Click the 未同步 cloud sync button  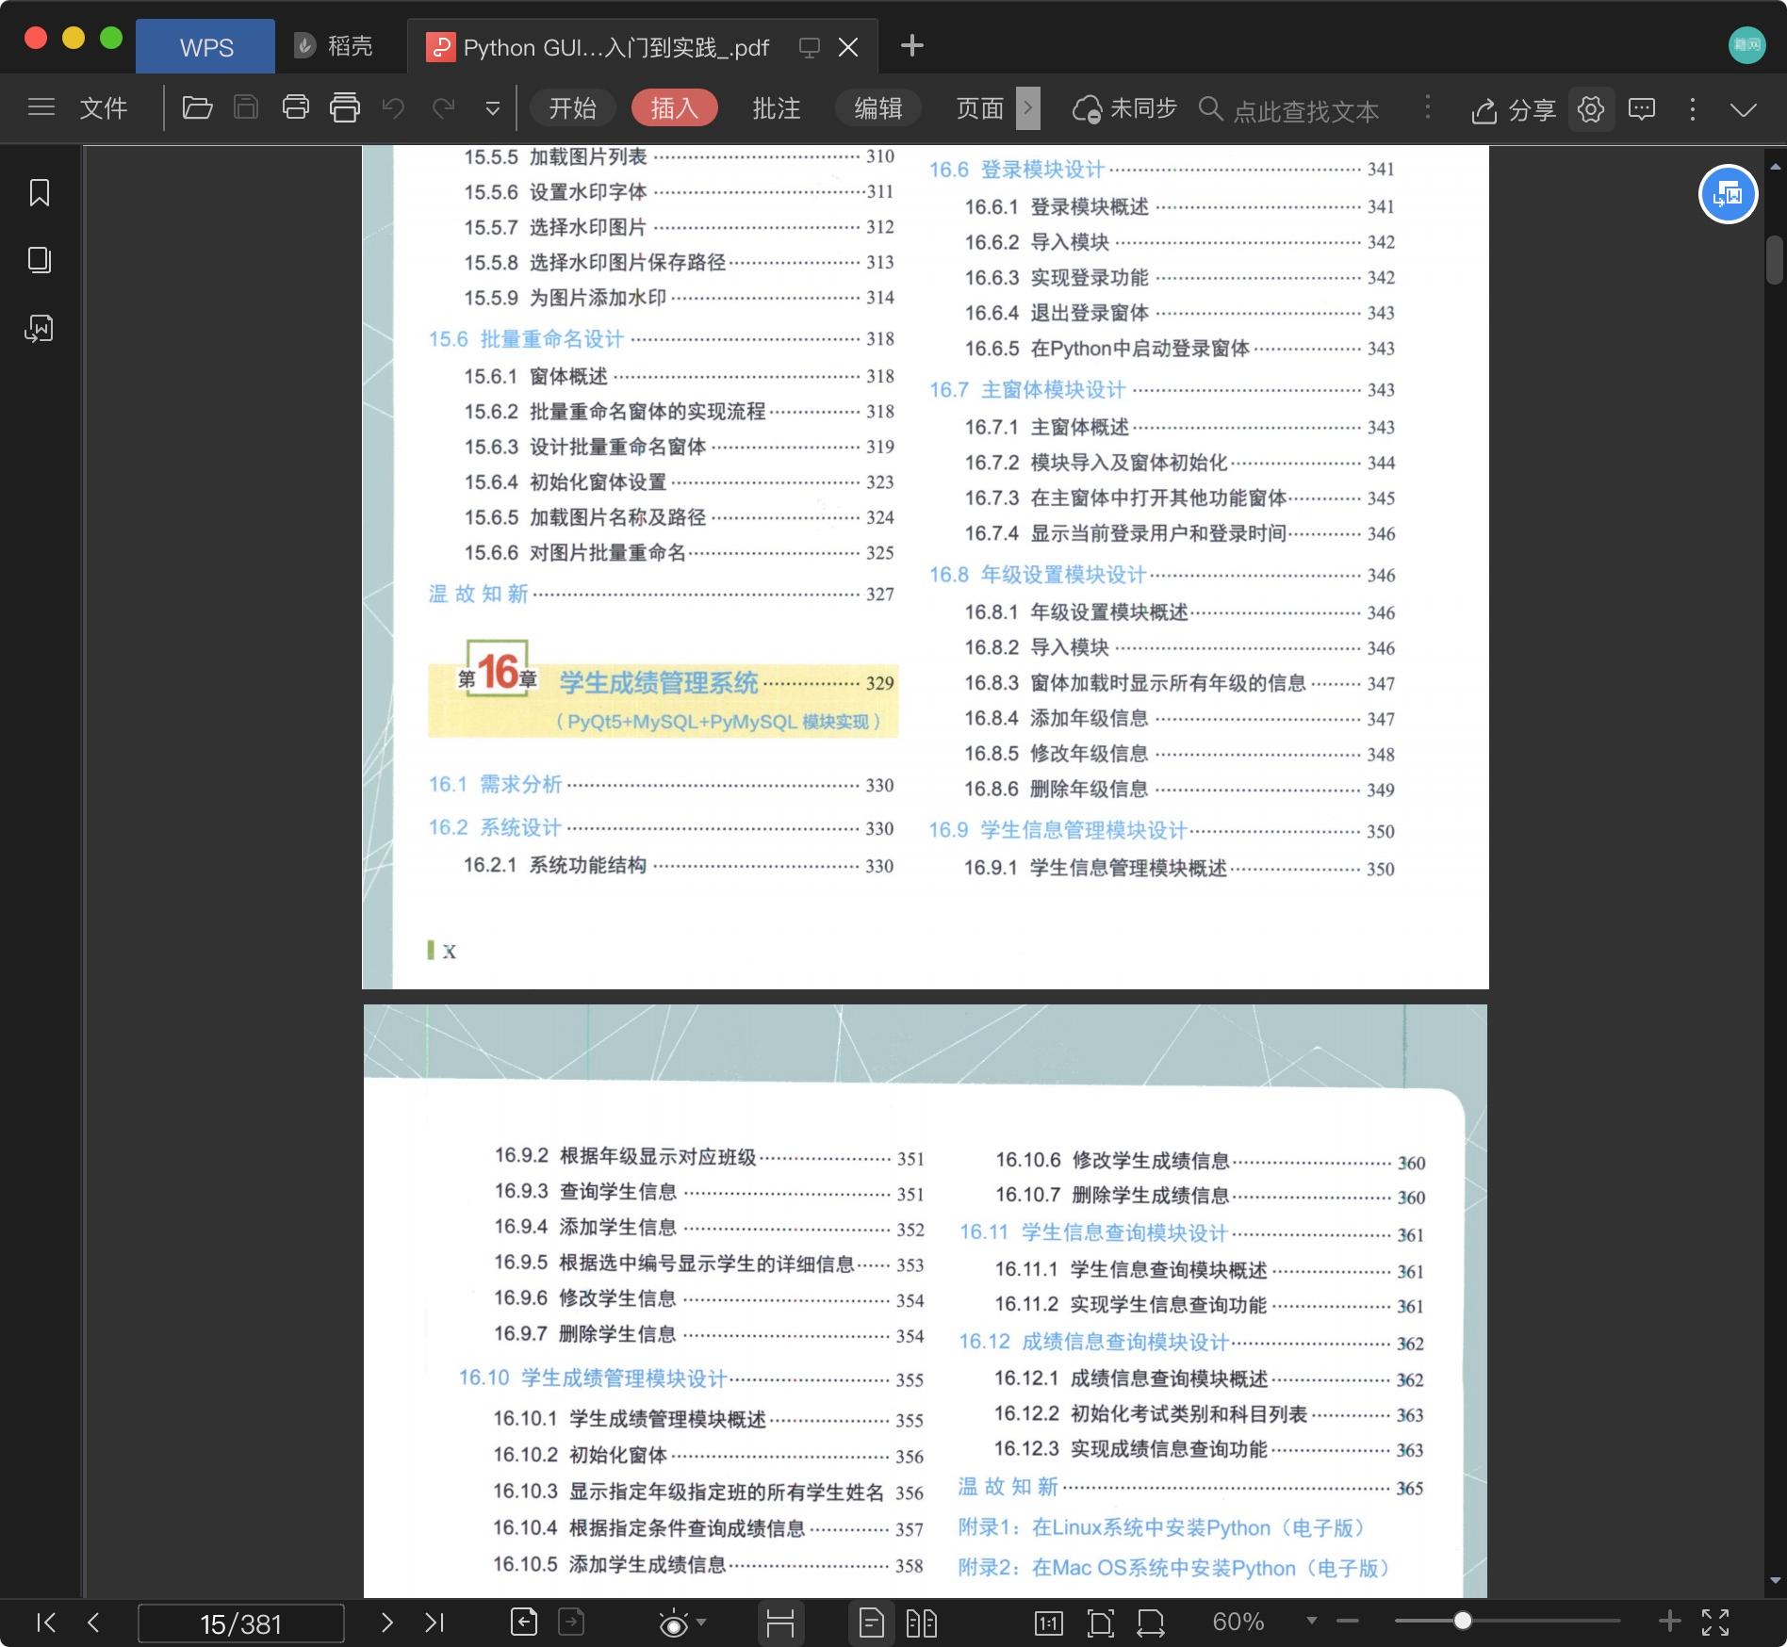[1124, 109]
